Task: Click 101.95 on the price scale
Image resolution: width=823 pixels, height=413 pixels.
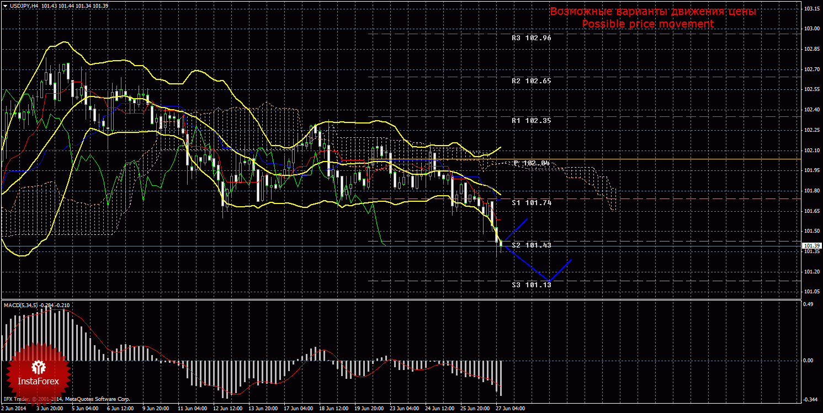Action: tap(811, 170)
